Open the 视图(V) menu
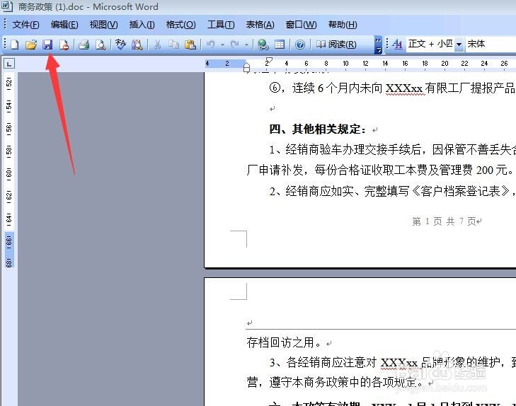Viewport: 516px width, 406px height. click(x=103, y=25)
